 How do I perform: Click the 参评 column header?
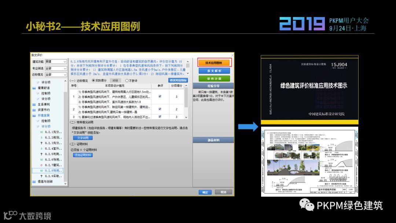(x=160, y=86)
